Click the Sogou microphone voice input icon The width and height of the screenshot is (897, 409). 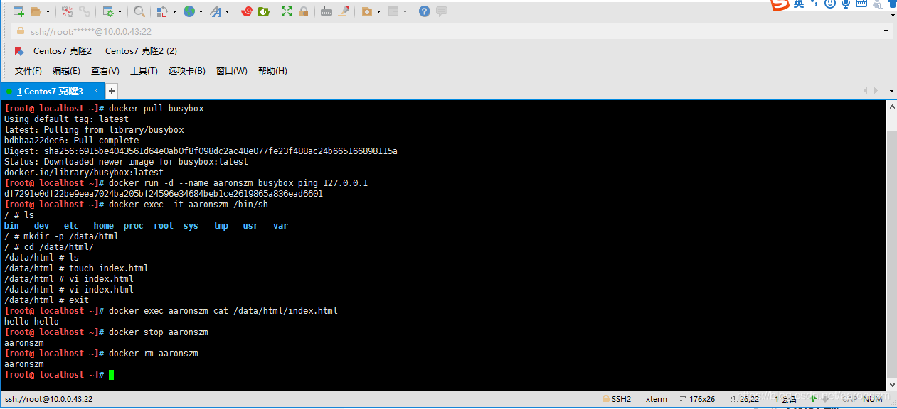tap(846, 4)
